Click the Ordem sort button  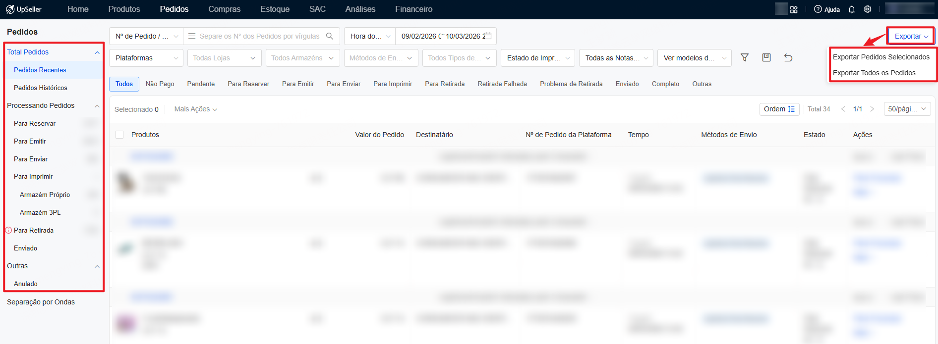[x=779, y=109]
